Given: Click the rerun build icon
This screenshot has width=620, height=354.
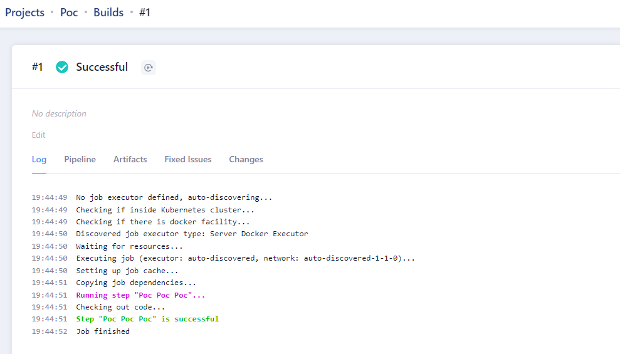Looking at the screenshot, I should point(148,68).
